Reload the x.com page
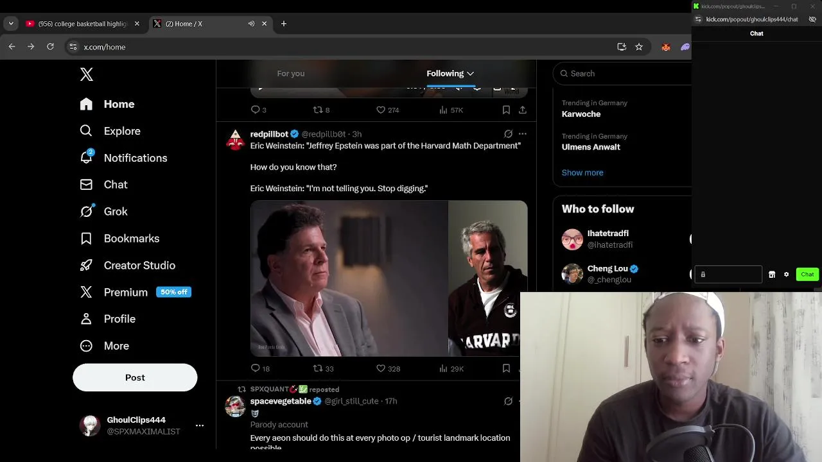822x462 pixels. click(x=50, y=47)
